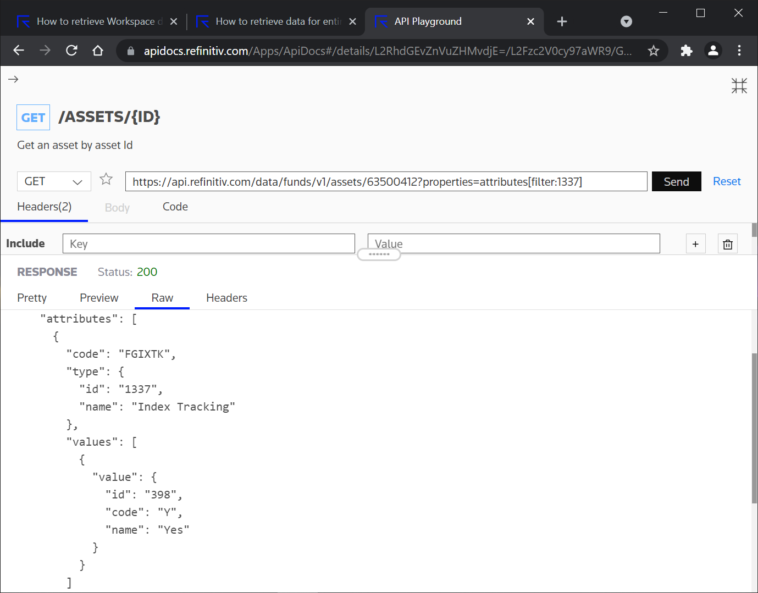Reload the current page
758x593 pixels.
(x=71, y=51)
